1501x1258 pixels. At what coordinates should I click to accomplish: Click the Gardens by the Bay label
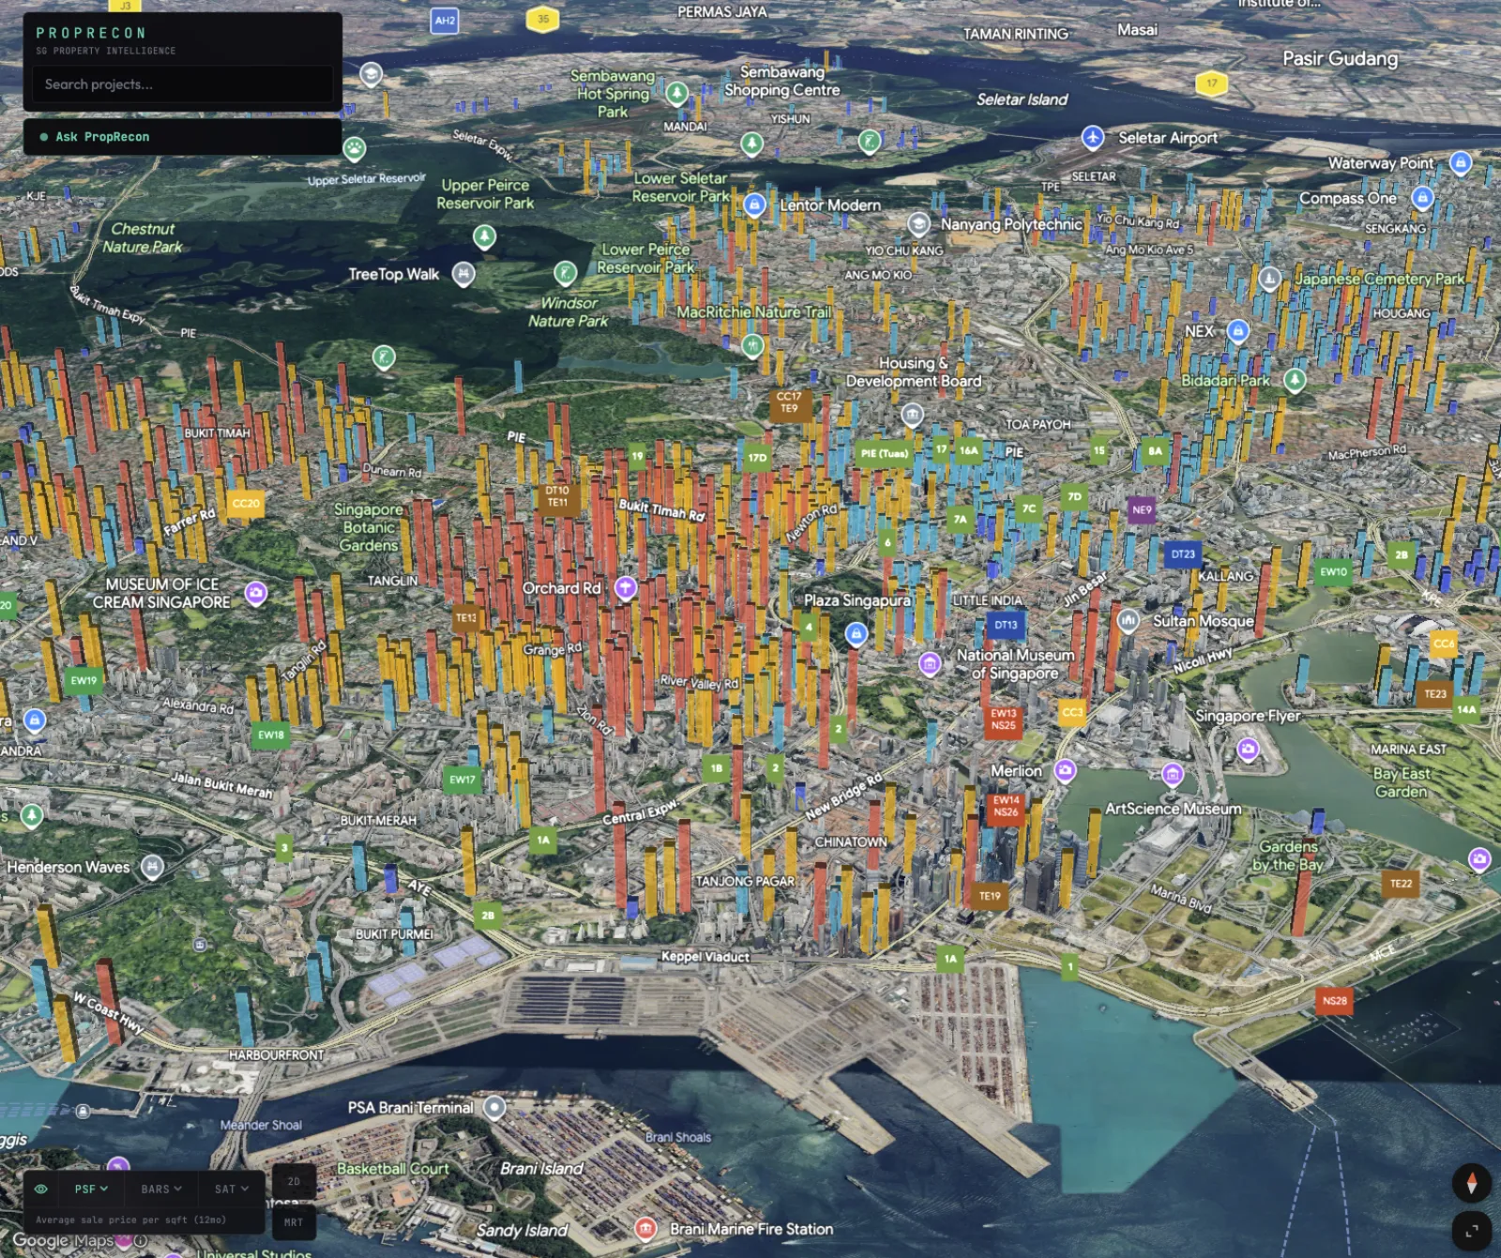[x=1288, y=856]
